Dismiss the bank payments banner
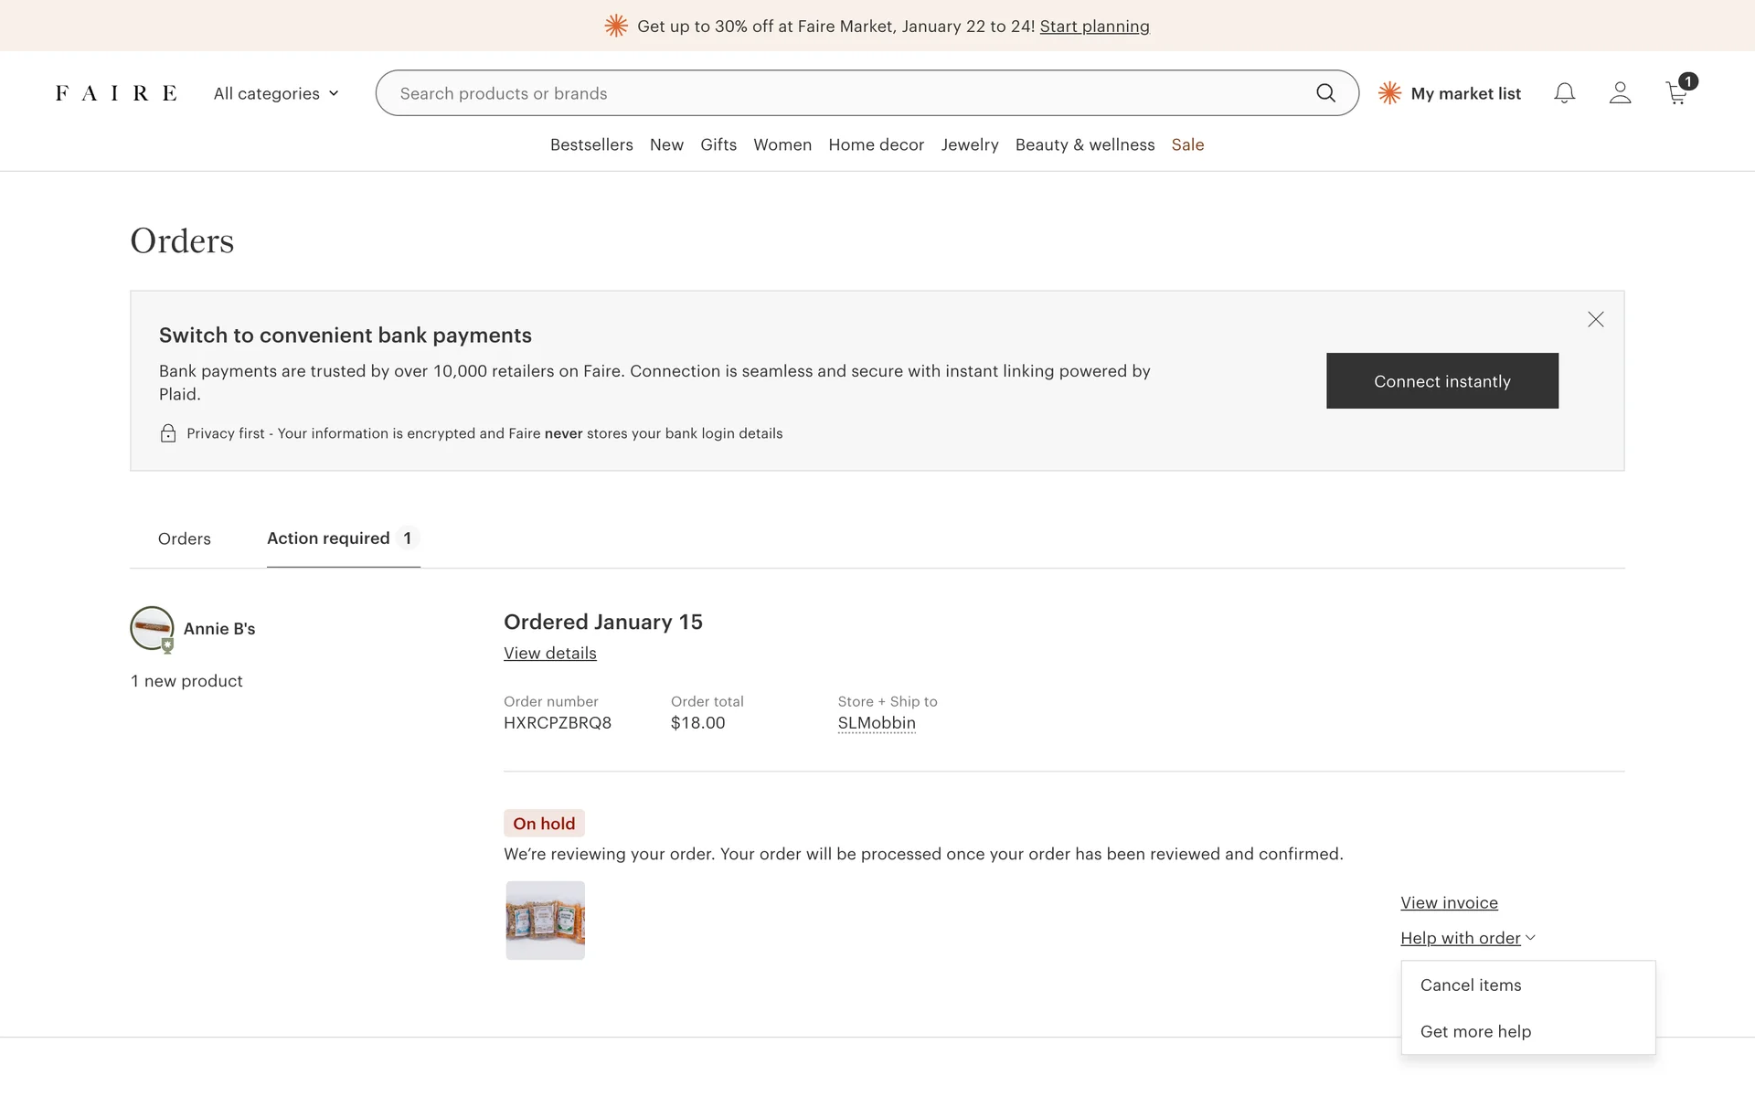 coord(1595,319)
